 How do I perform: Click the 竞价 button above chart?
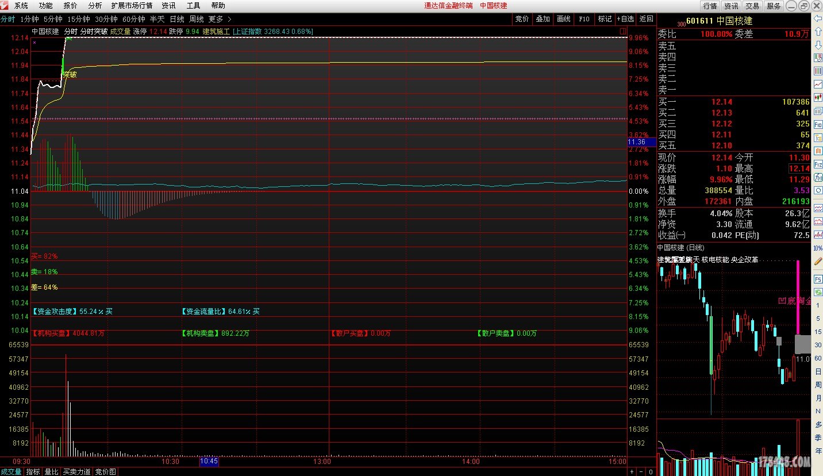point(522,19)
